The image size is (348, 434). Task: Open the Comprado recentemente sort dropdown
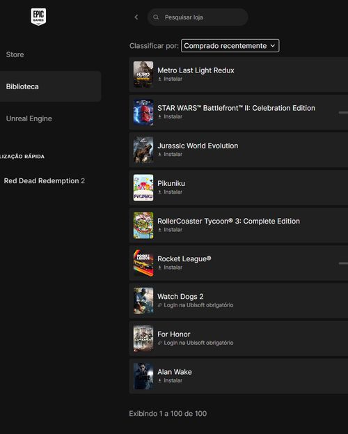point(230,46)
